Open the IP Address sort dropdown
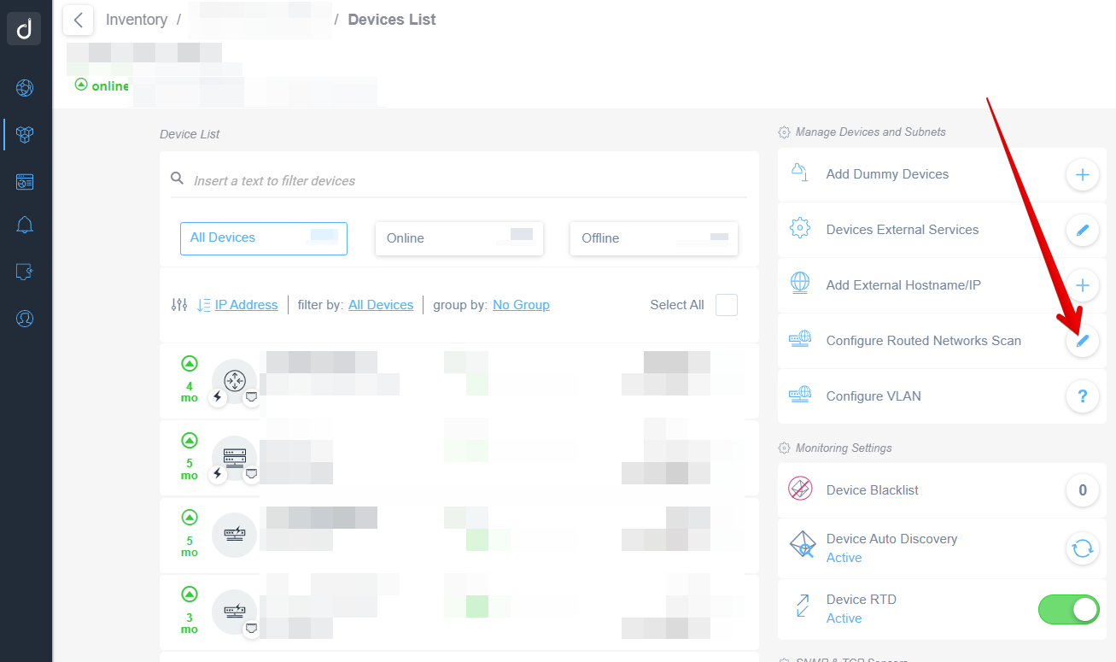1116x662 pixels. pos(245,305)
